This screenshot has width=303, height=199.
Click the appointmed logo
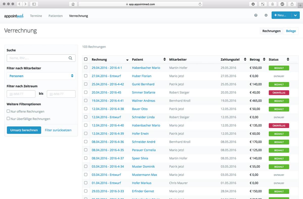[14, 16]
